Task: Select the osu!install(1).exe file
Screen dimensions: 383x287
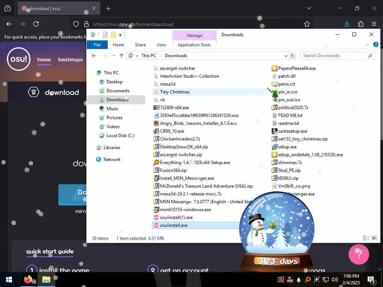Action: point(176,217)
